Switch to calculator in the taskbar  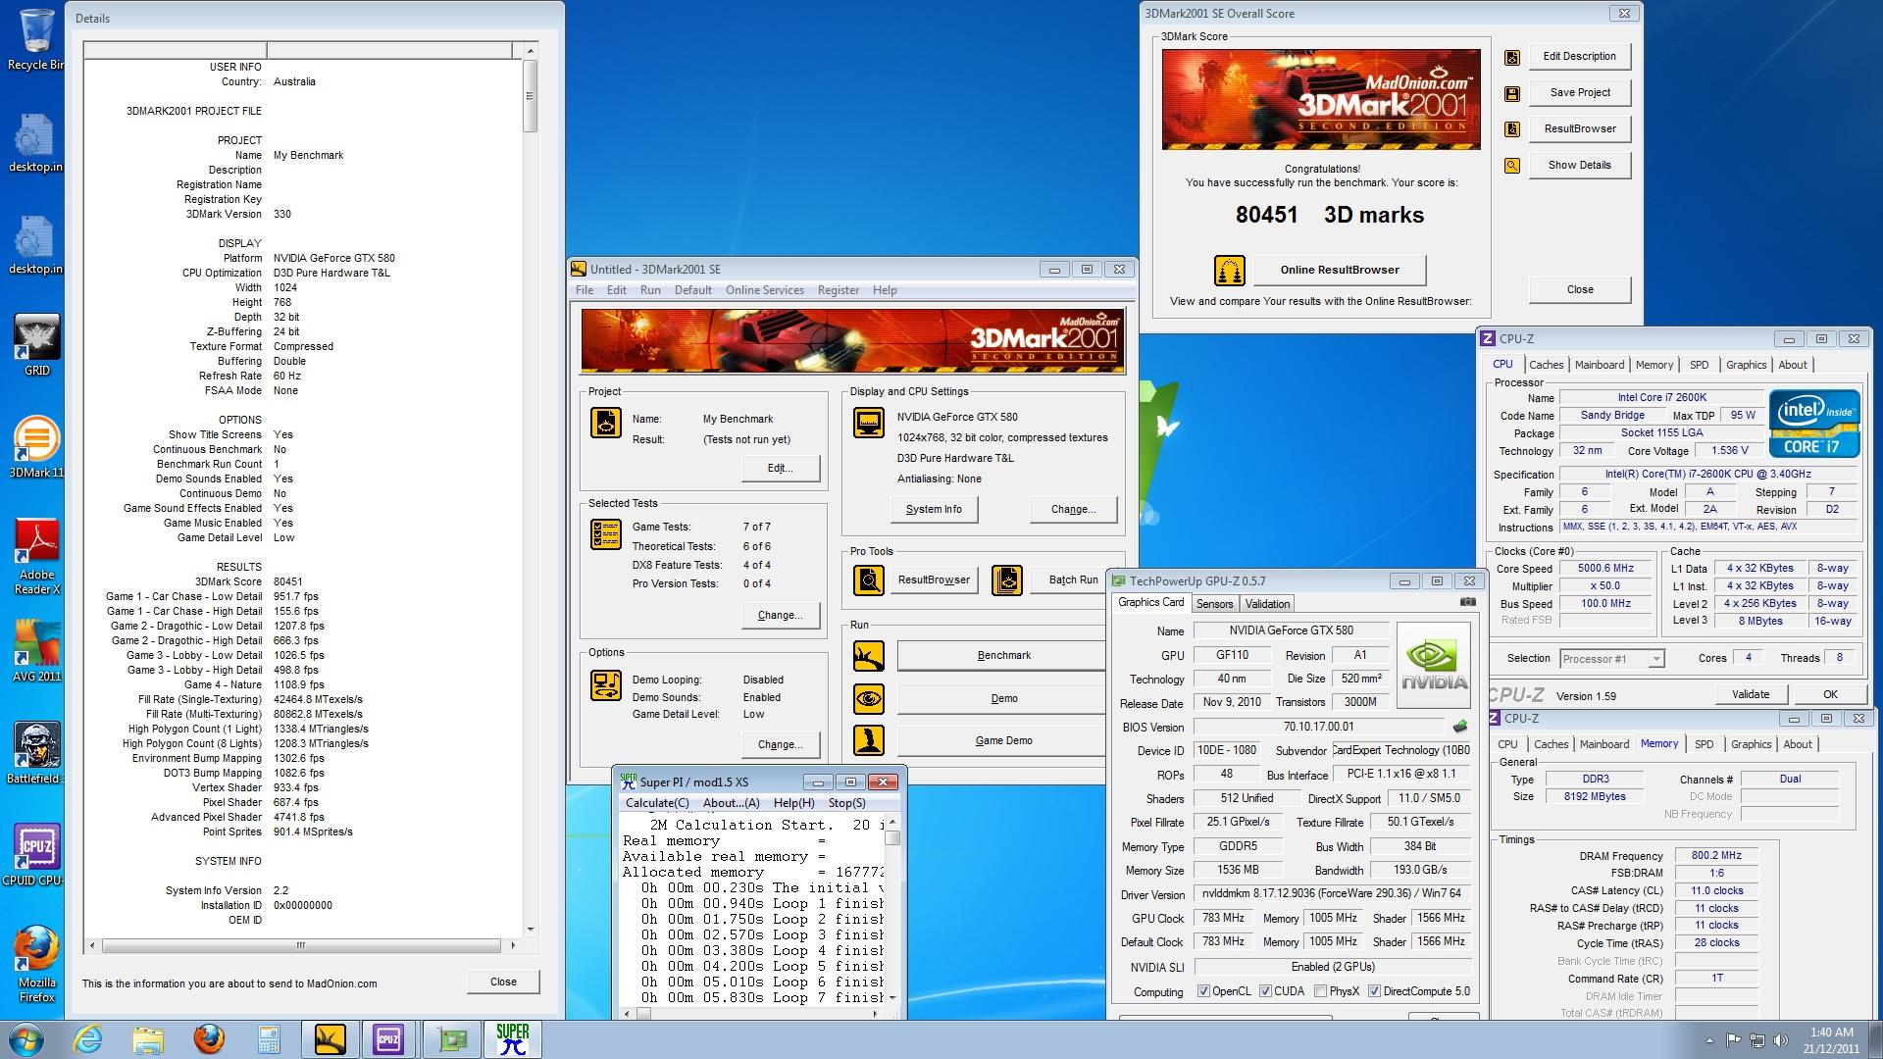(x=269, y=1038)
